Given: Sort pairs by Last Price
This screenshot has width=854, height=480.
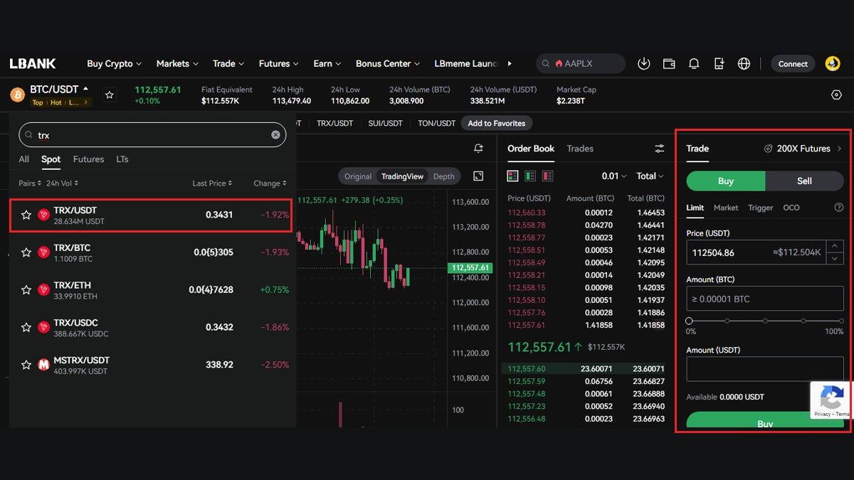Looking at the screenshot, I should (x=212, y=183).
